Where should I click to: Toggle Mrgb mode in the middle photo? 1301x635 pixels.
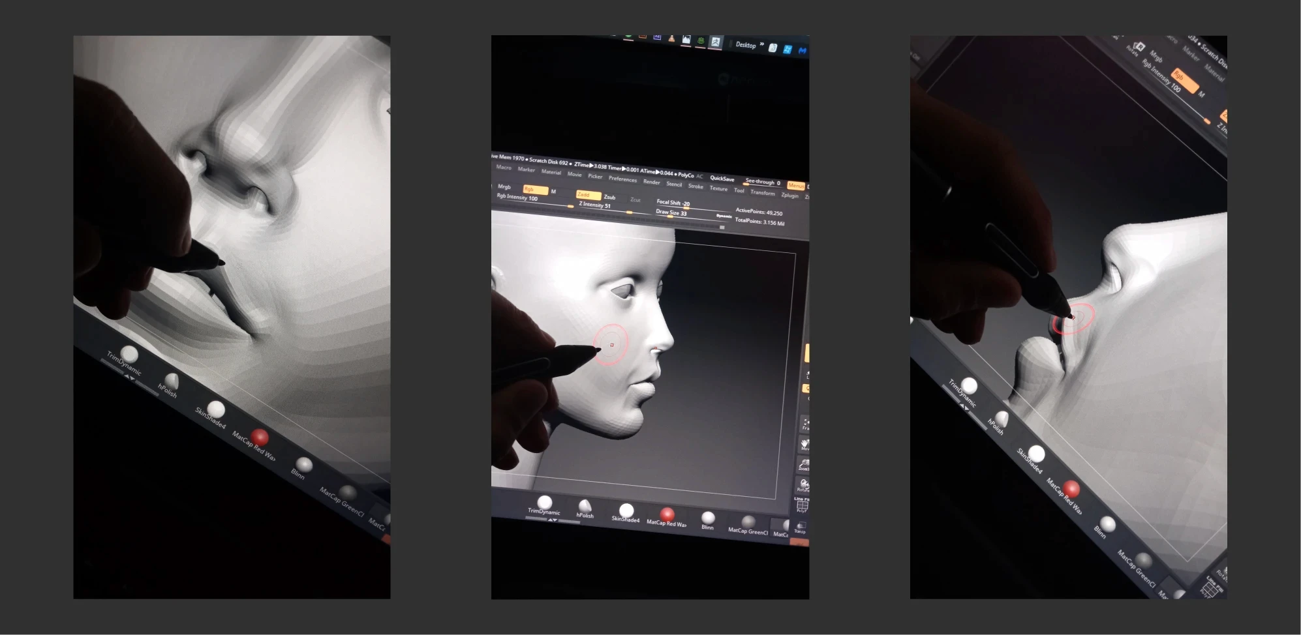coord(504,186)
